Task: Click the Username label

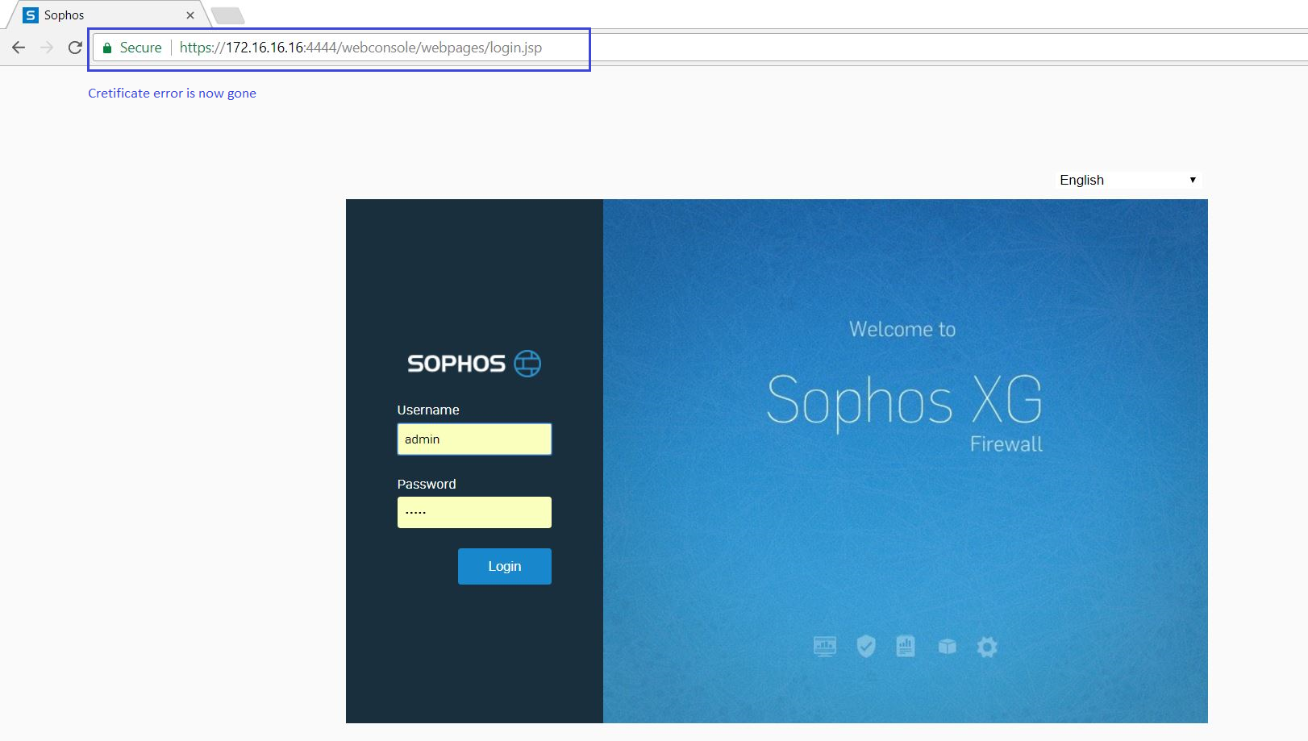Action: click(428, 410)
